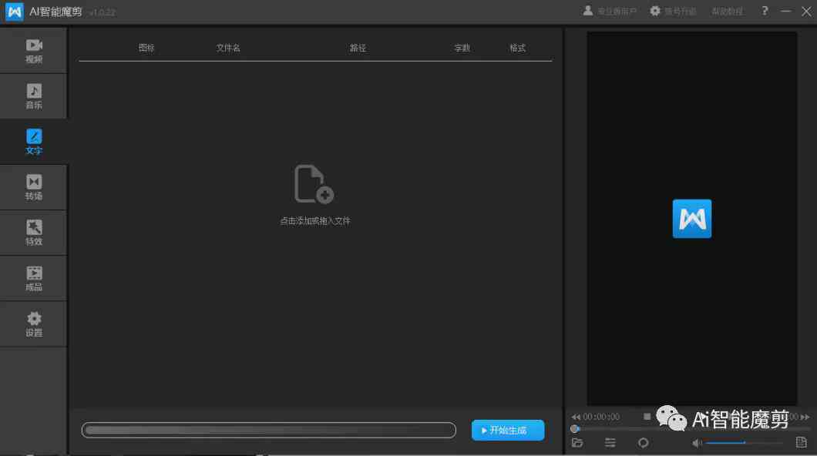The width and height of the screenshot is (817, 456).
Task: Close the AI智能魔剪 window
Action: click(806, 11)
